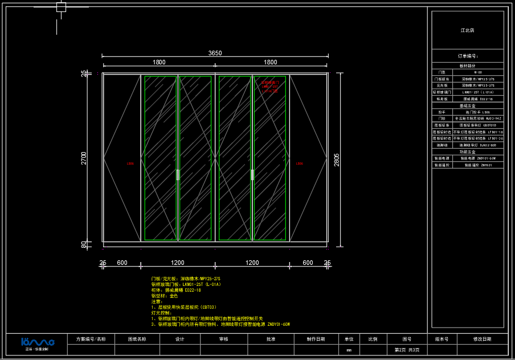Click the 基础五金 section header

(x=467, y=106)
